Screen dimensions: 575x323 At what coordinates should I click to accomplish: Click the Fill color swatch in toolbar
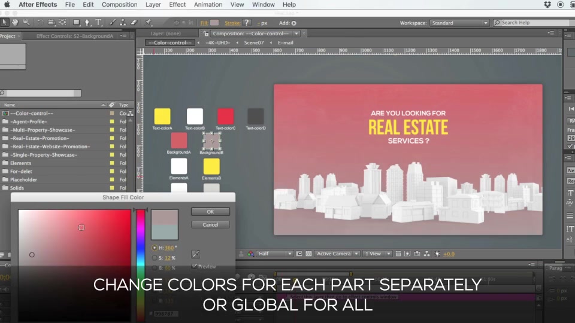click(214, 23)
